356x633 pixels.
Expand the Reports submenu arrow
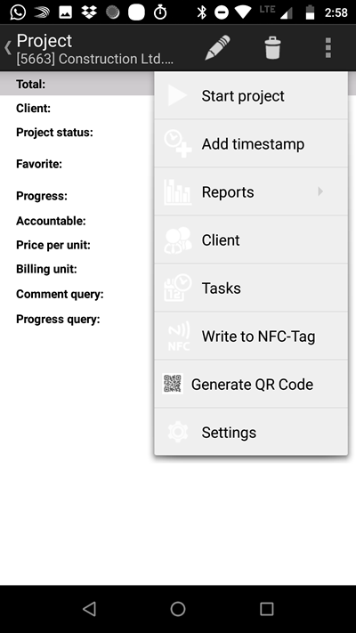[320, 191]
